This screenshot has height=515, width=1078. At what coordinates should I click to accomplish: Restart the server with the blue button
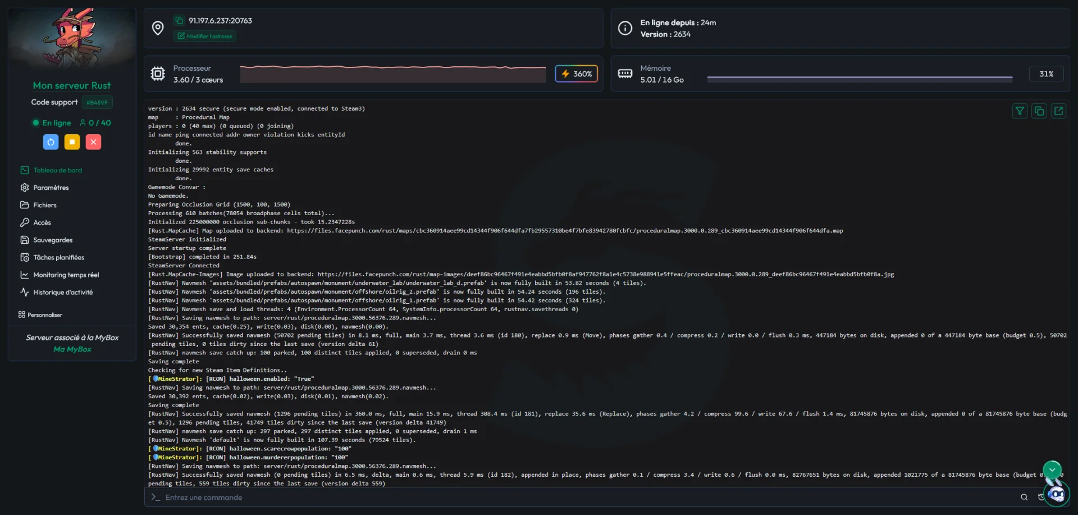tap(51, 142)
